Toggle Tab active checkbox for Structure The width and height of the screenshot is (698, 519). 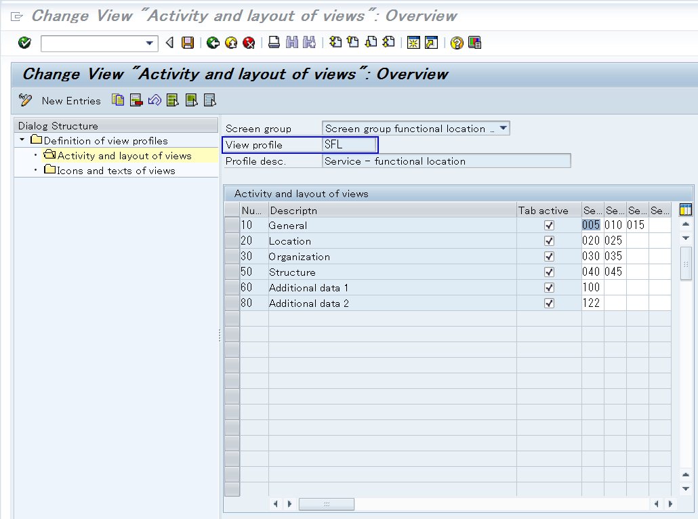click(x=550, y=272)
